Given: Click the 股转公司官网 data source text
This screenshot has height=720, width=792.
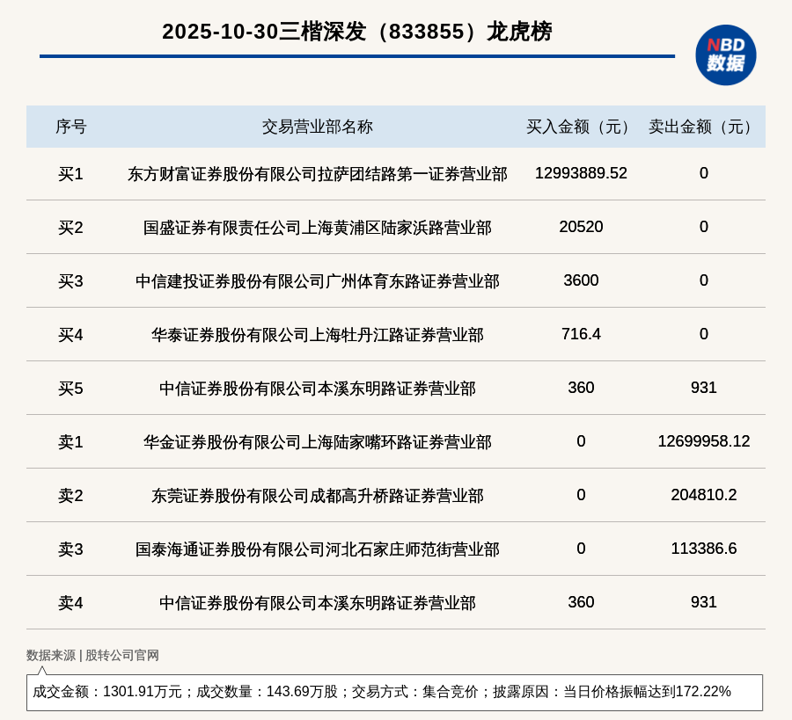Looking at the screenshot, I should (122, 655).
